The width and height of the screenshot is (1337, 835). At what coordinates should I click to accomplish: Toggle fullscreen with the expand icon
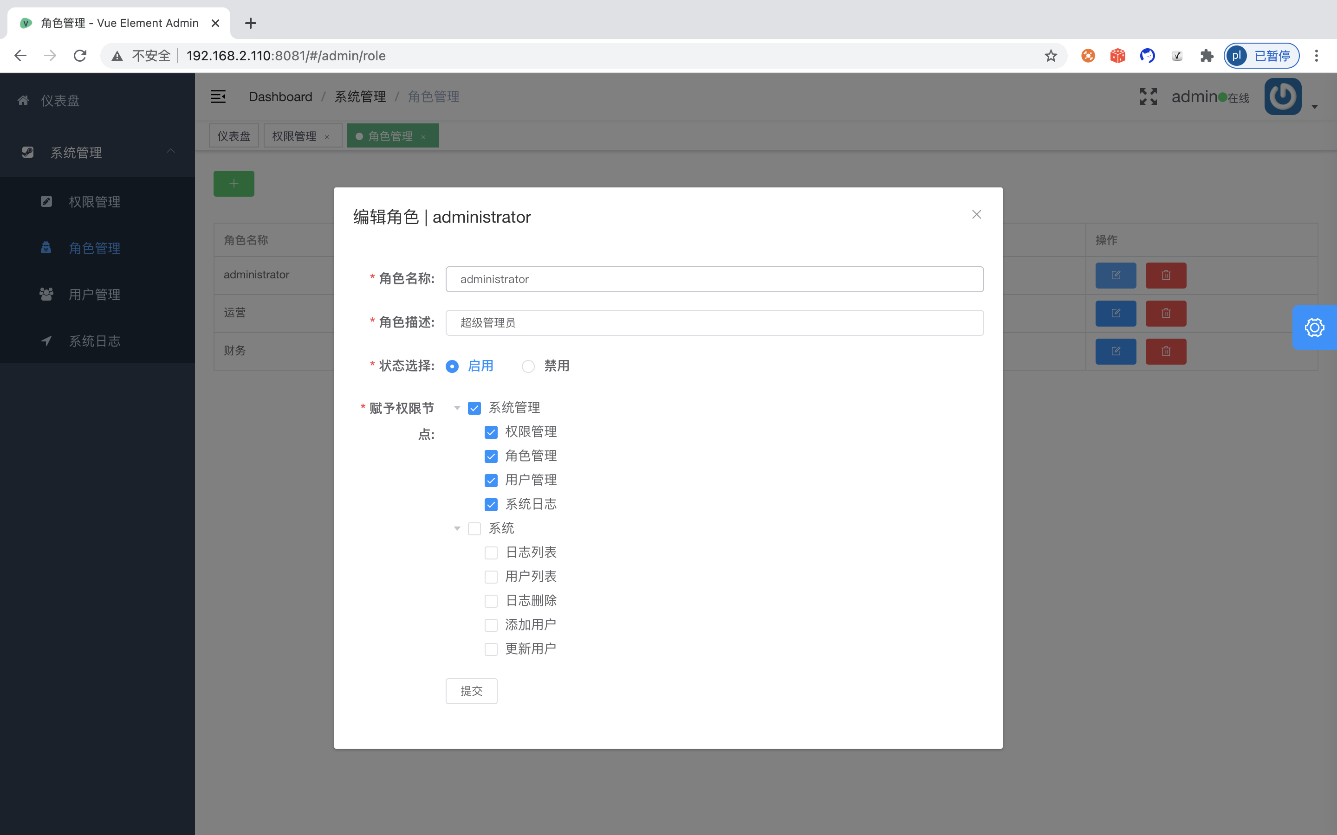1148,96
